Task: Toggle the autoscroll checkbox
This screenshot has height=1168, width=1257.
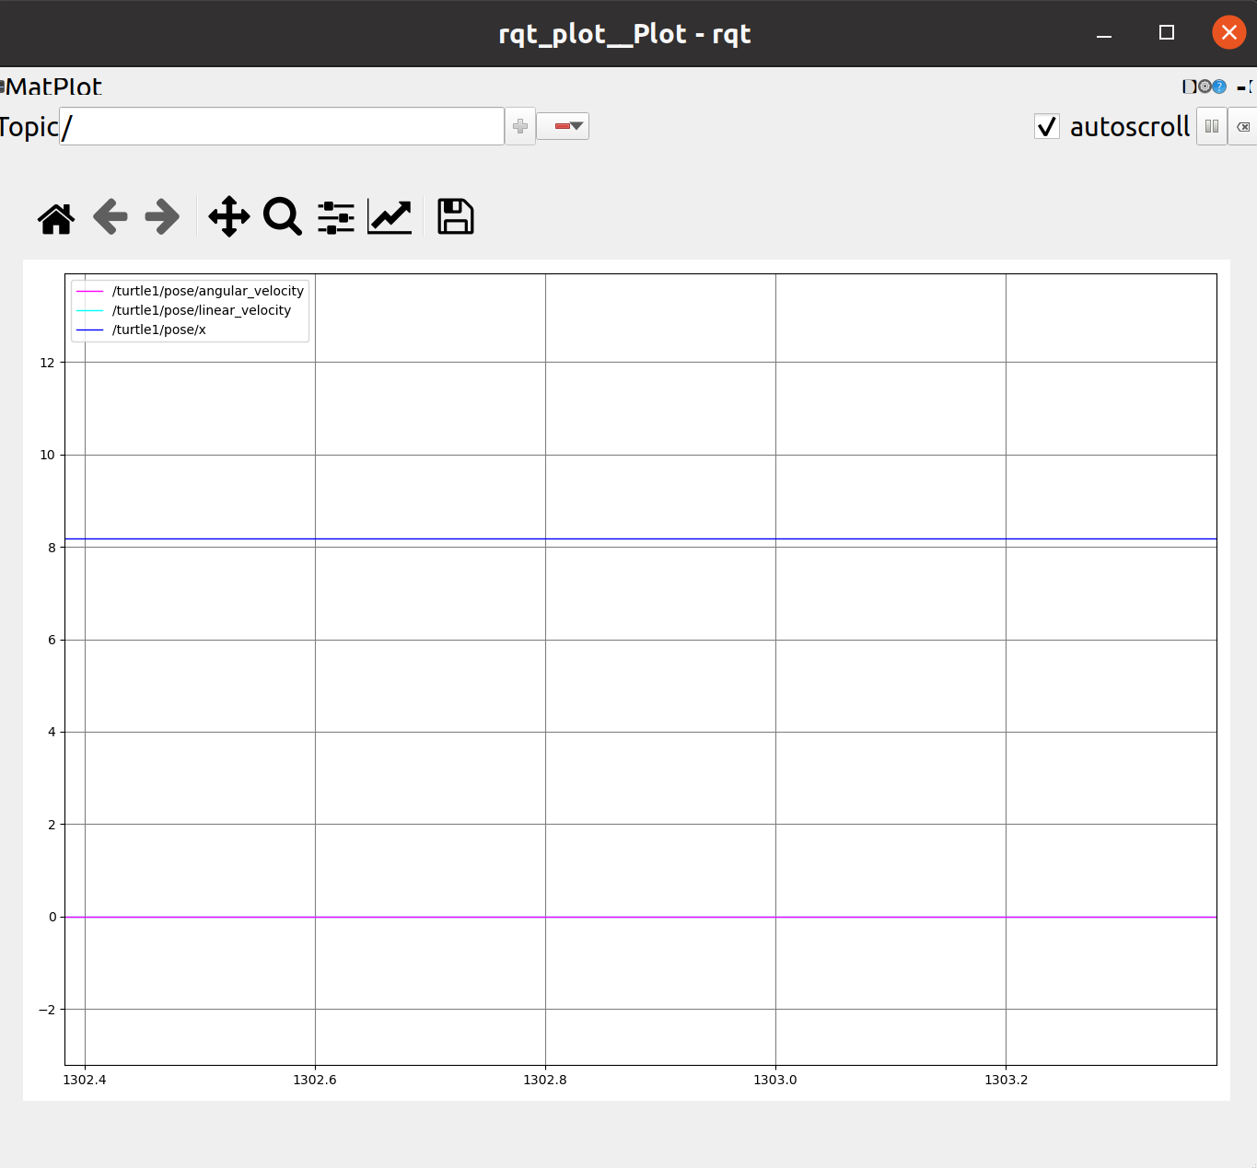Action: point(1047,126)
